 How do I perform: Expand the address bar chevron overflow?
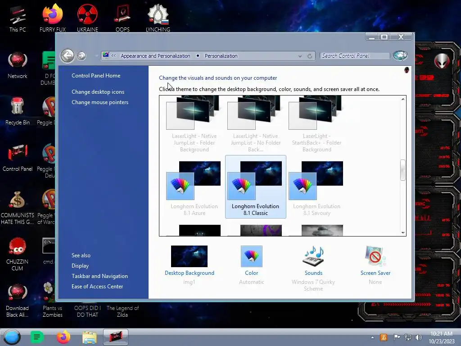[x=113, y=55]
